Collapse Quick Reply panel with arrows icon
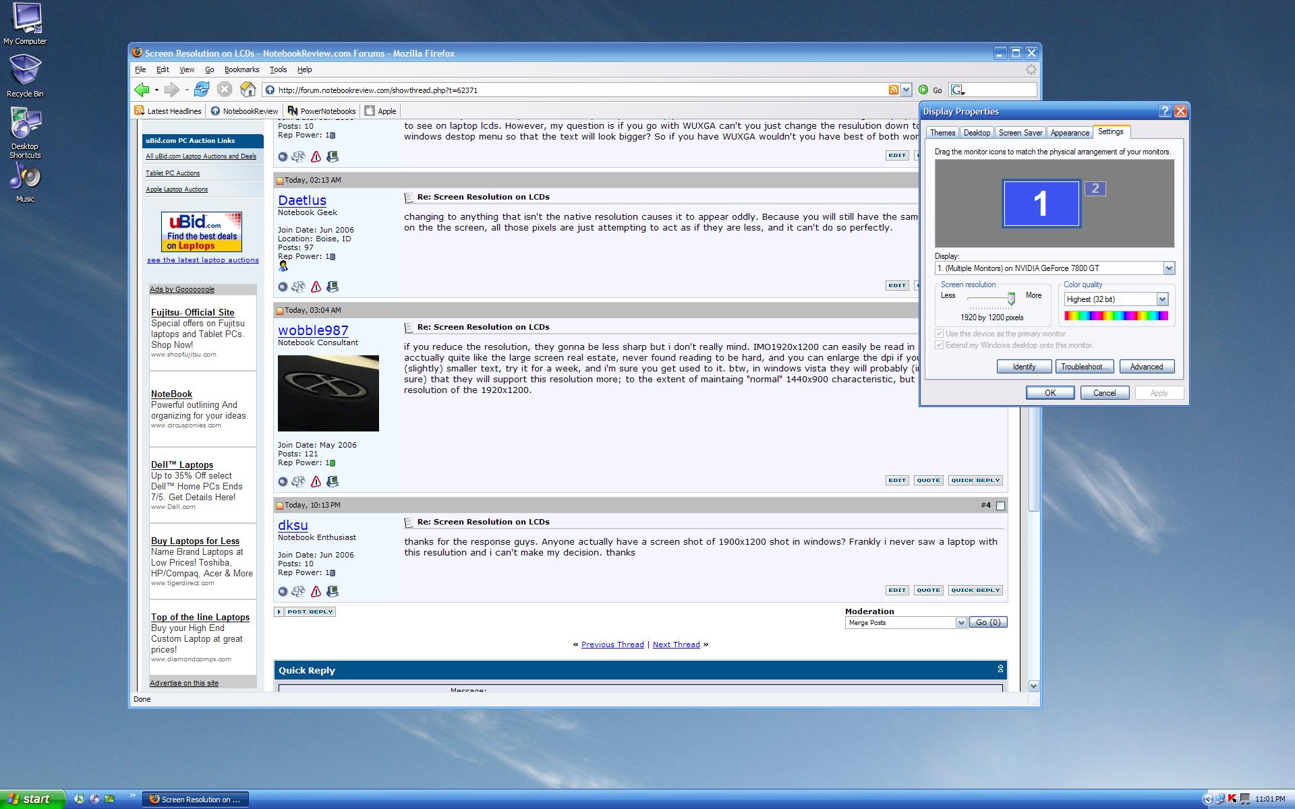 [x=1000, y=669]
